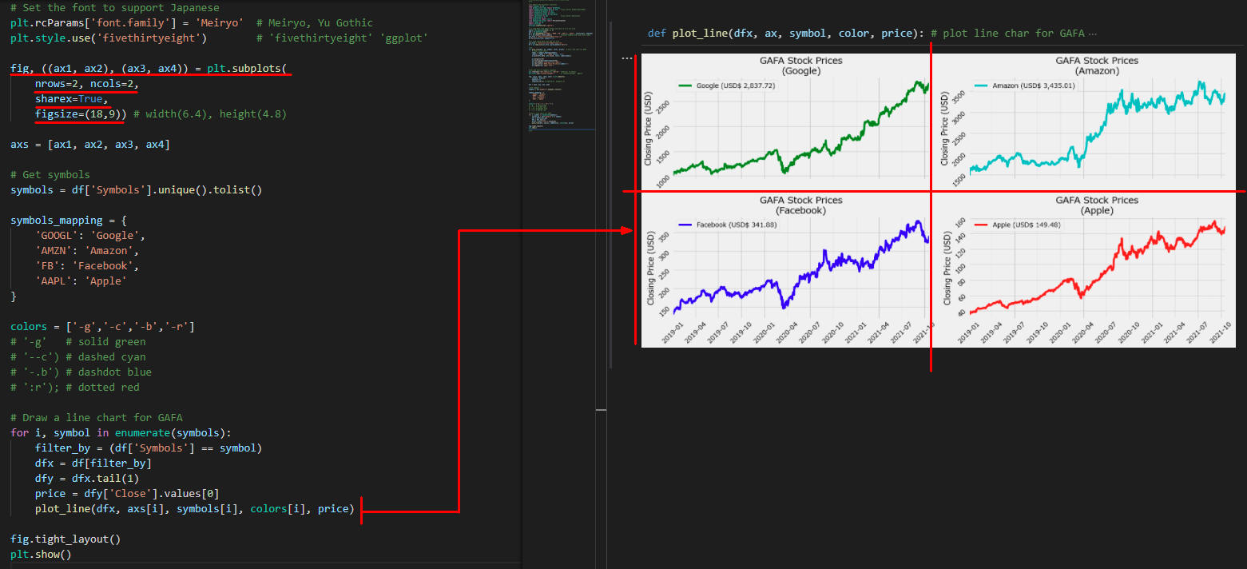The image size is (1247, 569).
Task: Click the '# Draw a line chart for GAFA' comment
Action: click(x=97, y=417)
